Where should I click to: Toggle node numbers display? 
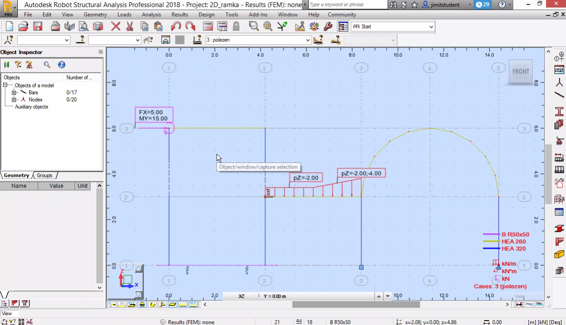[111, 305]
